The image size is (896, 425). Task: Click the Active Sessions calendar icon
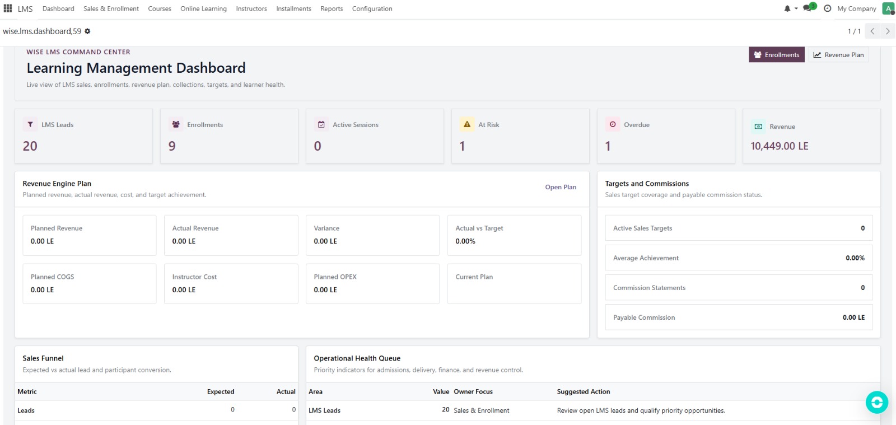click(321, 124)
